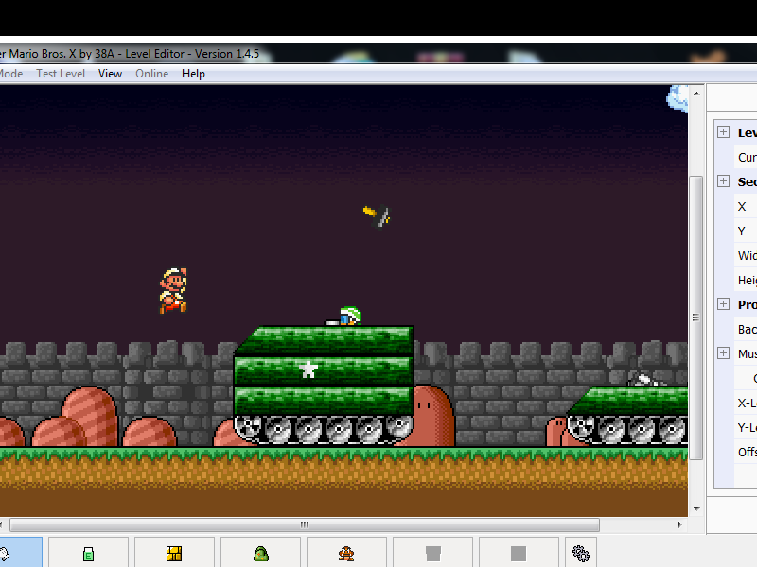This screenshot has height=567, width=757.
Task: Open the gear settings button
Action: 581,553
